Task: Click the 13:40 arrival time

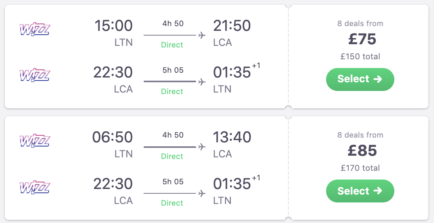Action: [232, 138]
